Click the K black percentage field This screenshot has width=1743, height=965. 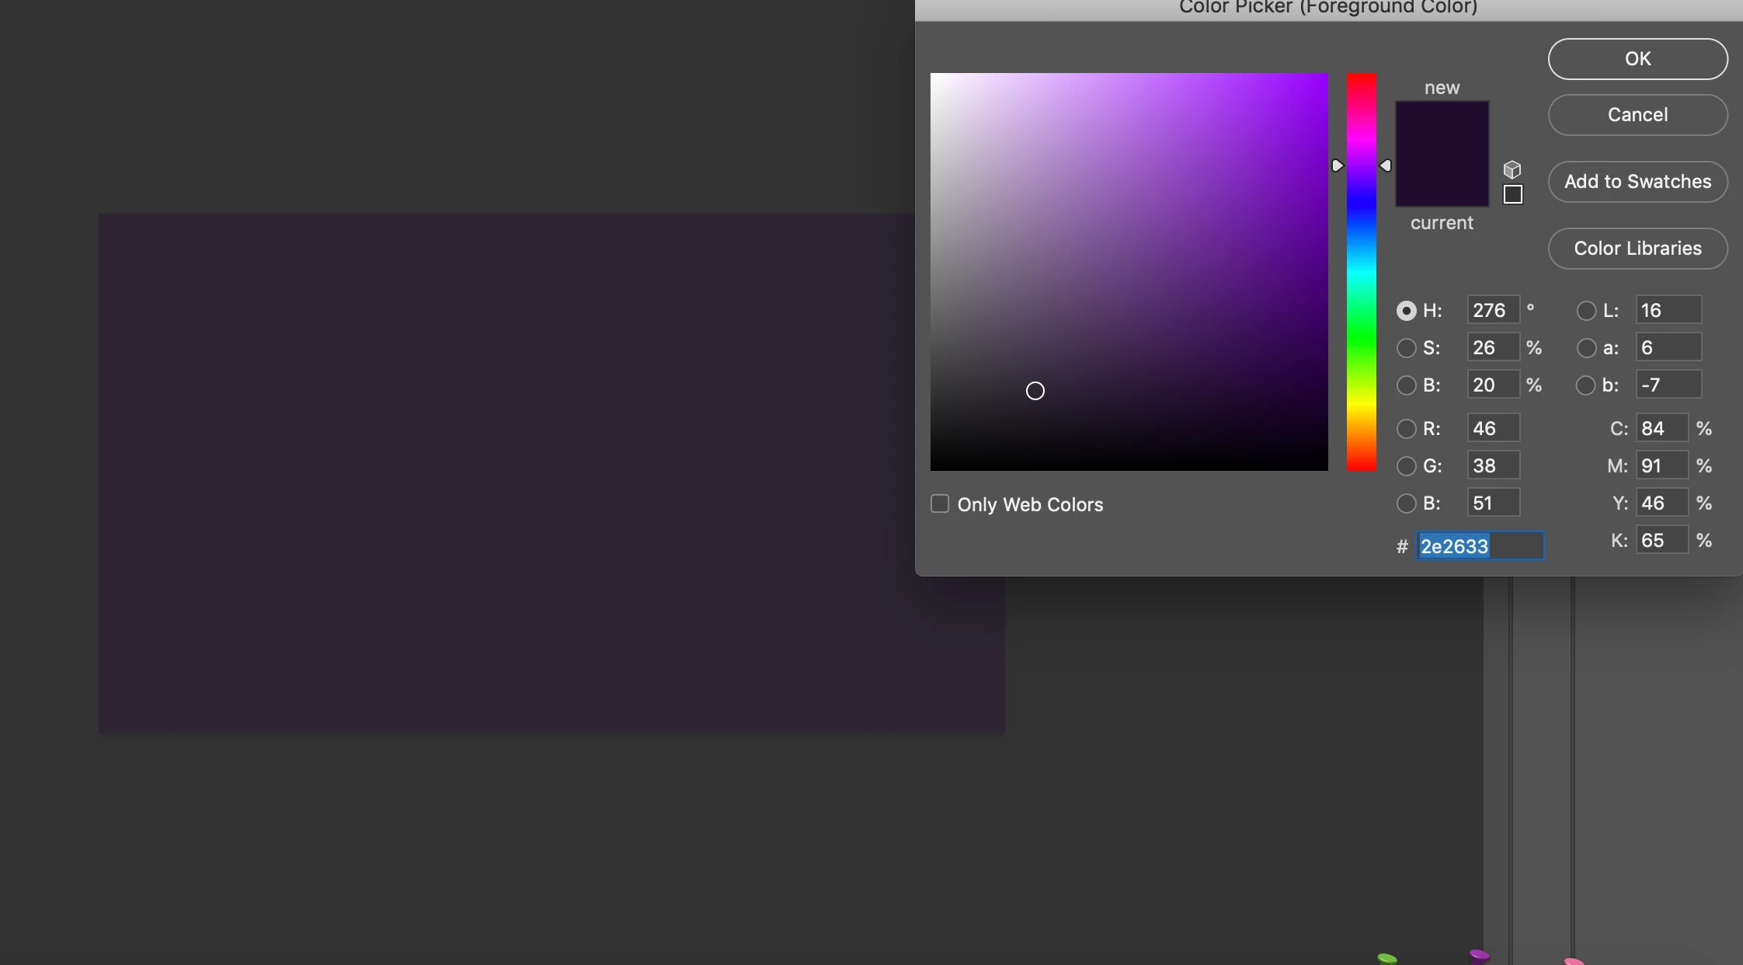coord(1661,541)
